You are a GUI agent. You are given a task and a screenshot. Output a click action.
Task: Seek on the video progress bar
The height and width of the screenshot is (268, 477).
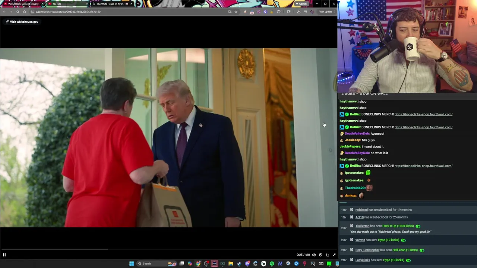tap(168, 249)
